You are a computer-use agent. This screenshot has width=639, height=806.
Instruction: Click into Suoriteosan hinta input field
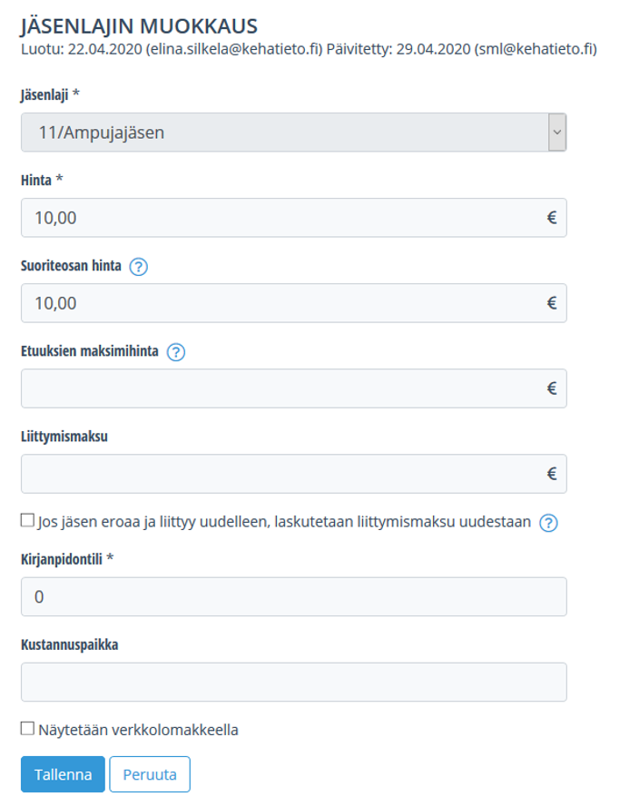pos(281,303)
